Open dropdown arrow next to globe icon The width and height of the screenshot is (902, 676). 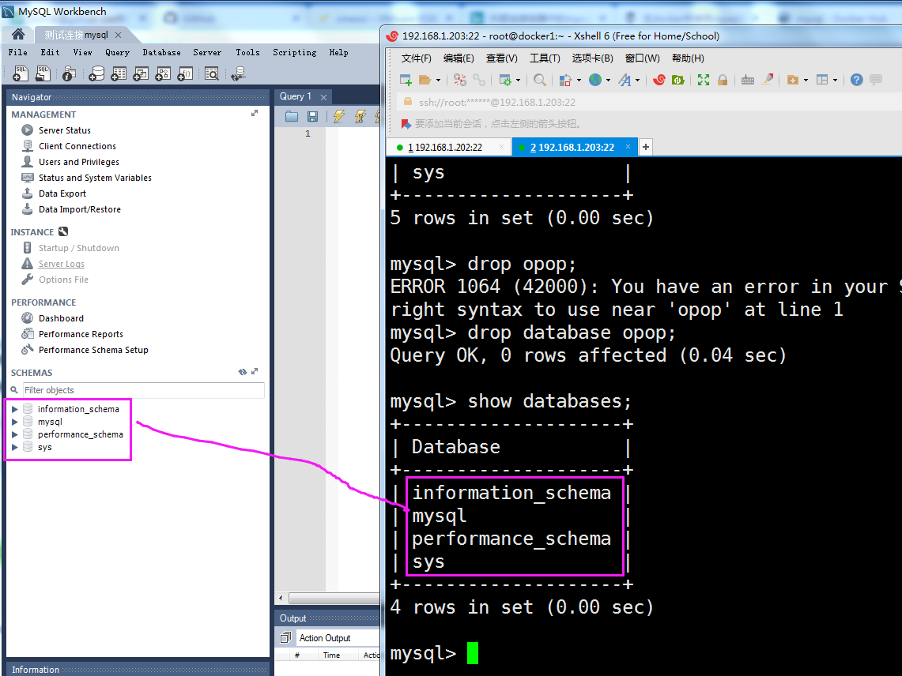[x=608, y=81]
